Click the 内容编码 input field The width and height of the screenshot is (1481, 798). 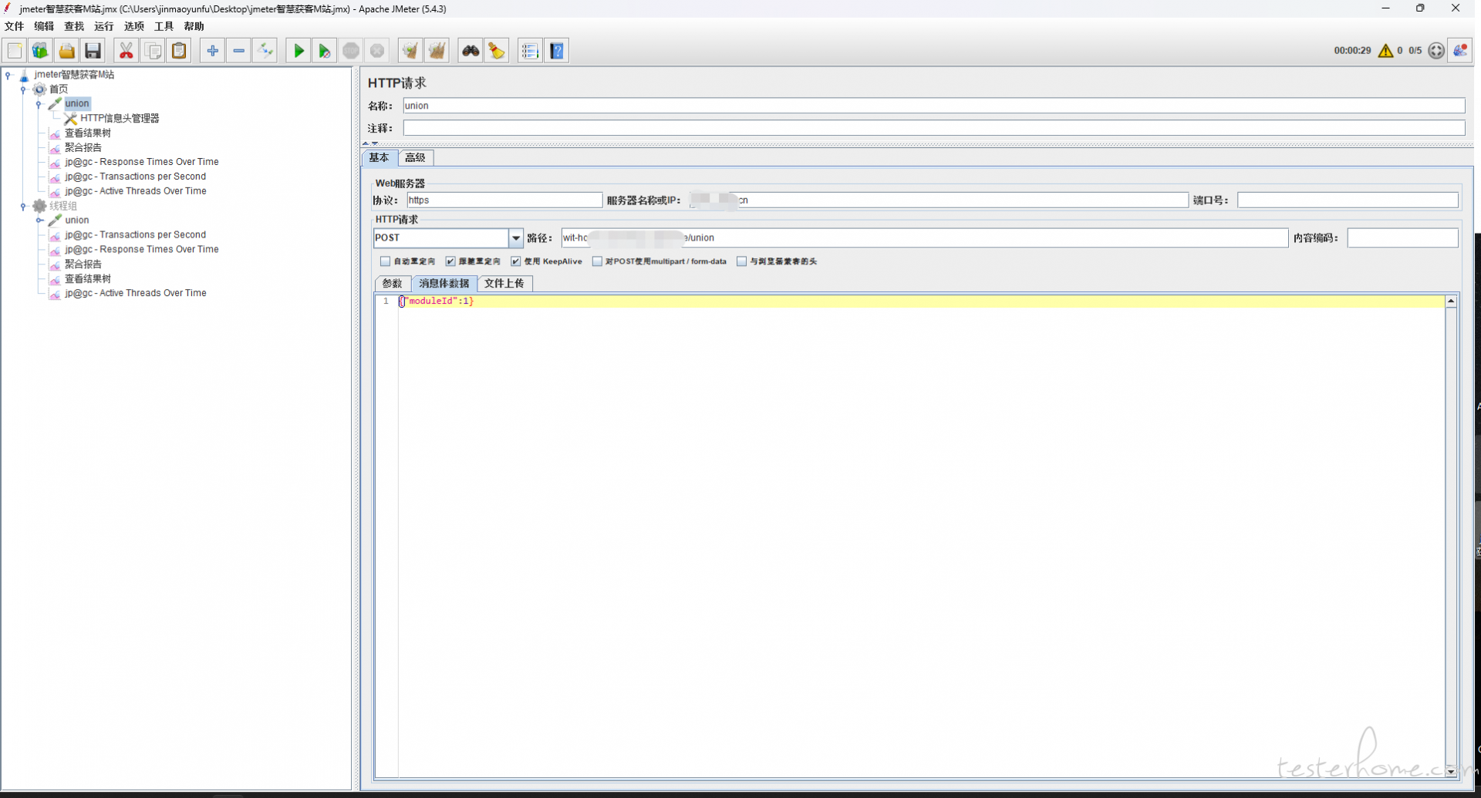pyautogui.click(x=1402, y=238)
